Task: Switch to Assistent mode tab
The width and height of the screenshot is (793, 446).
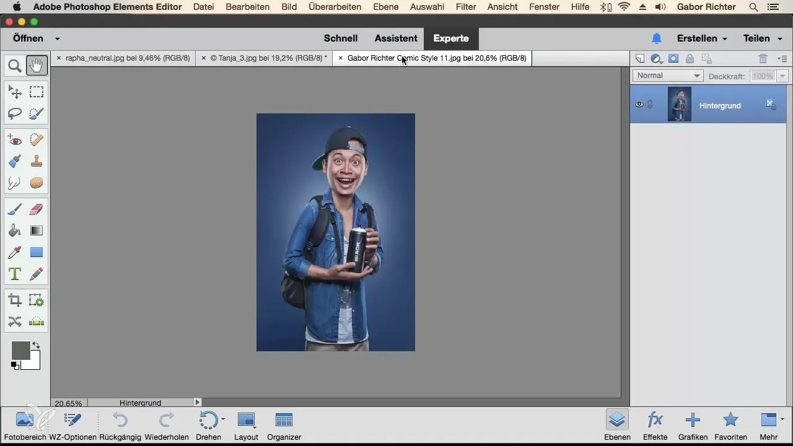Action: coord(395,38)
